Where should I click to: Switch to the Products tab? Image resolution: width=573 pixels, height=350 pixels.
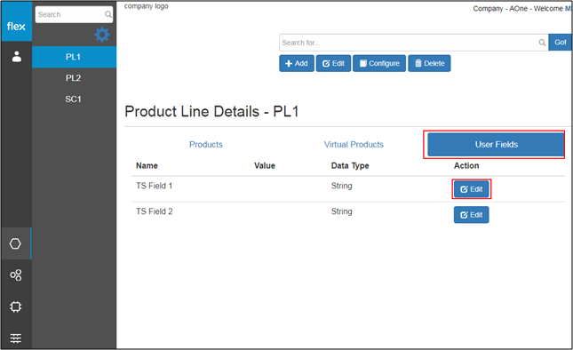206,145
